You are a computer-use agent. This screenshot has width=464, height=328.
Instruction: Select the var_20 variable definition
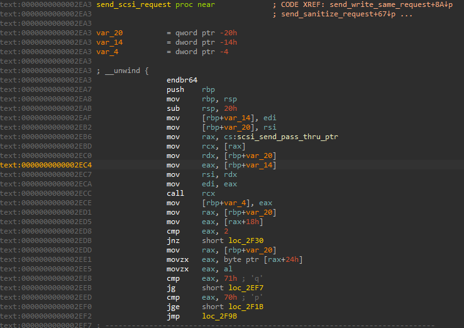[x=109, y=33]
